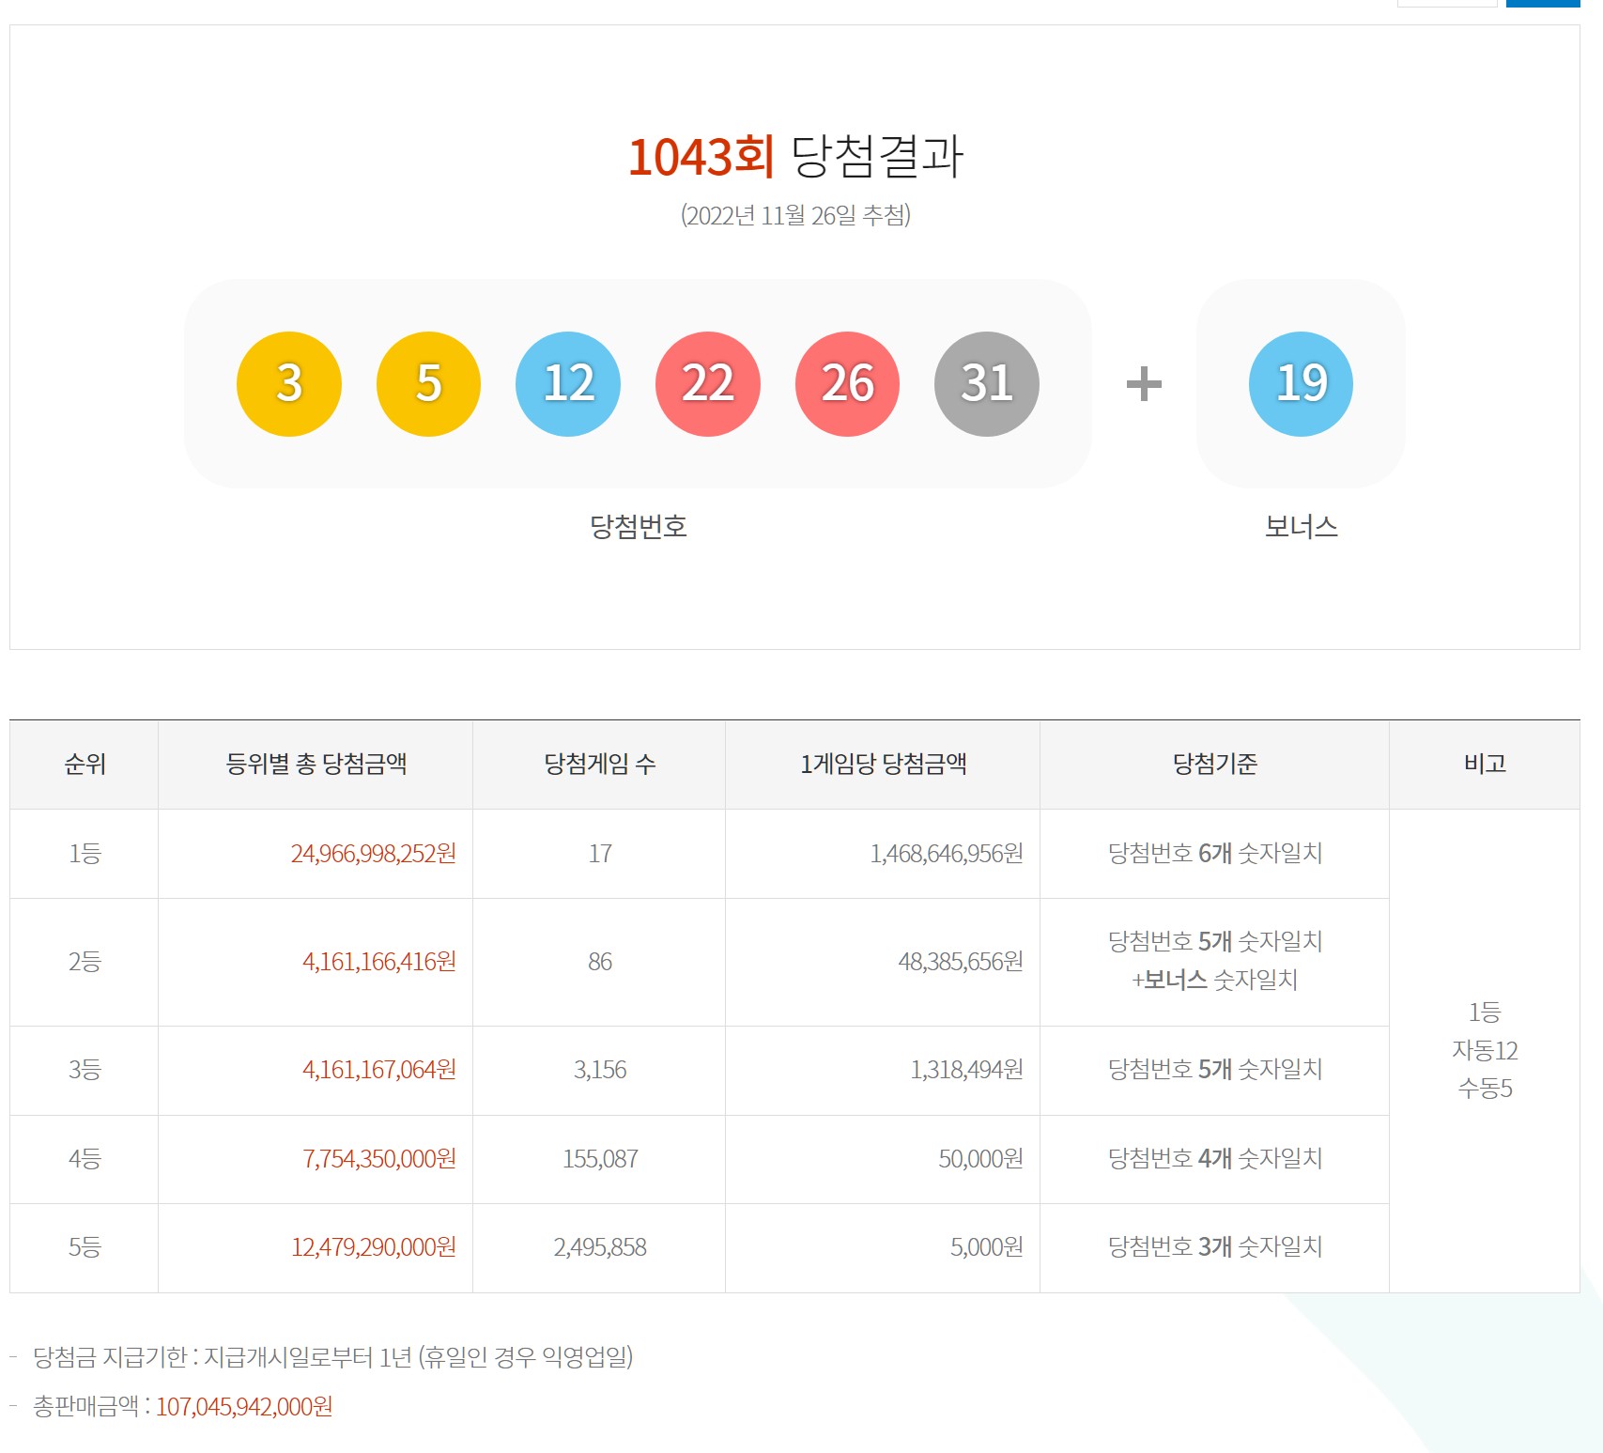Viewport: 1603px width, 1453px height.
Task: Click total prize 7,754,350,000원
Action: [x=379, y=1158]
